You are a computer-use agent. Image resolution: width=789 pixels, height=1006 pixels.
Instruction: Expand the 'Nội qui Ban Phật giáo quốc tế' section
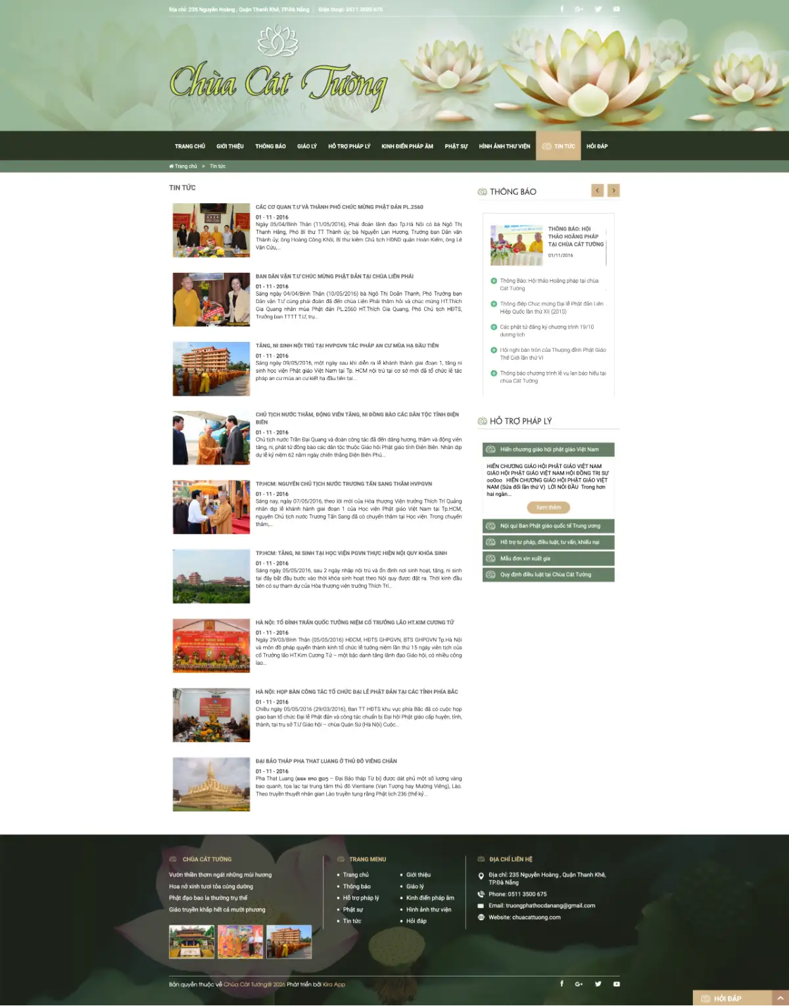tap(548, 526)
